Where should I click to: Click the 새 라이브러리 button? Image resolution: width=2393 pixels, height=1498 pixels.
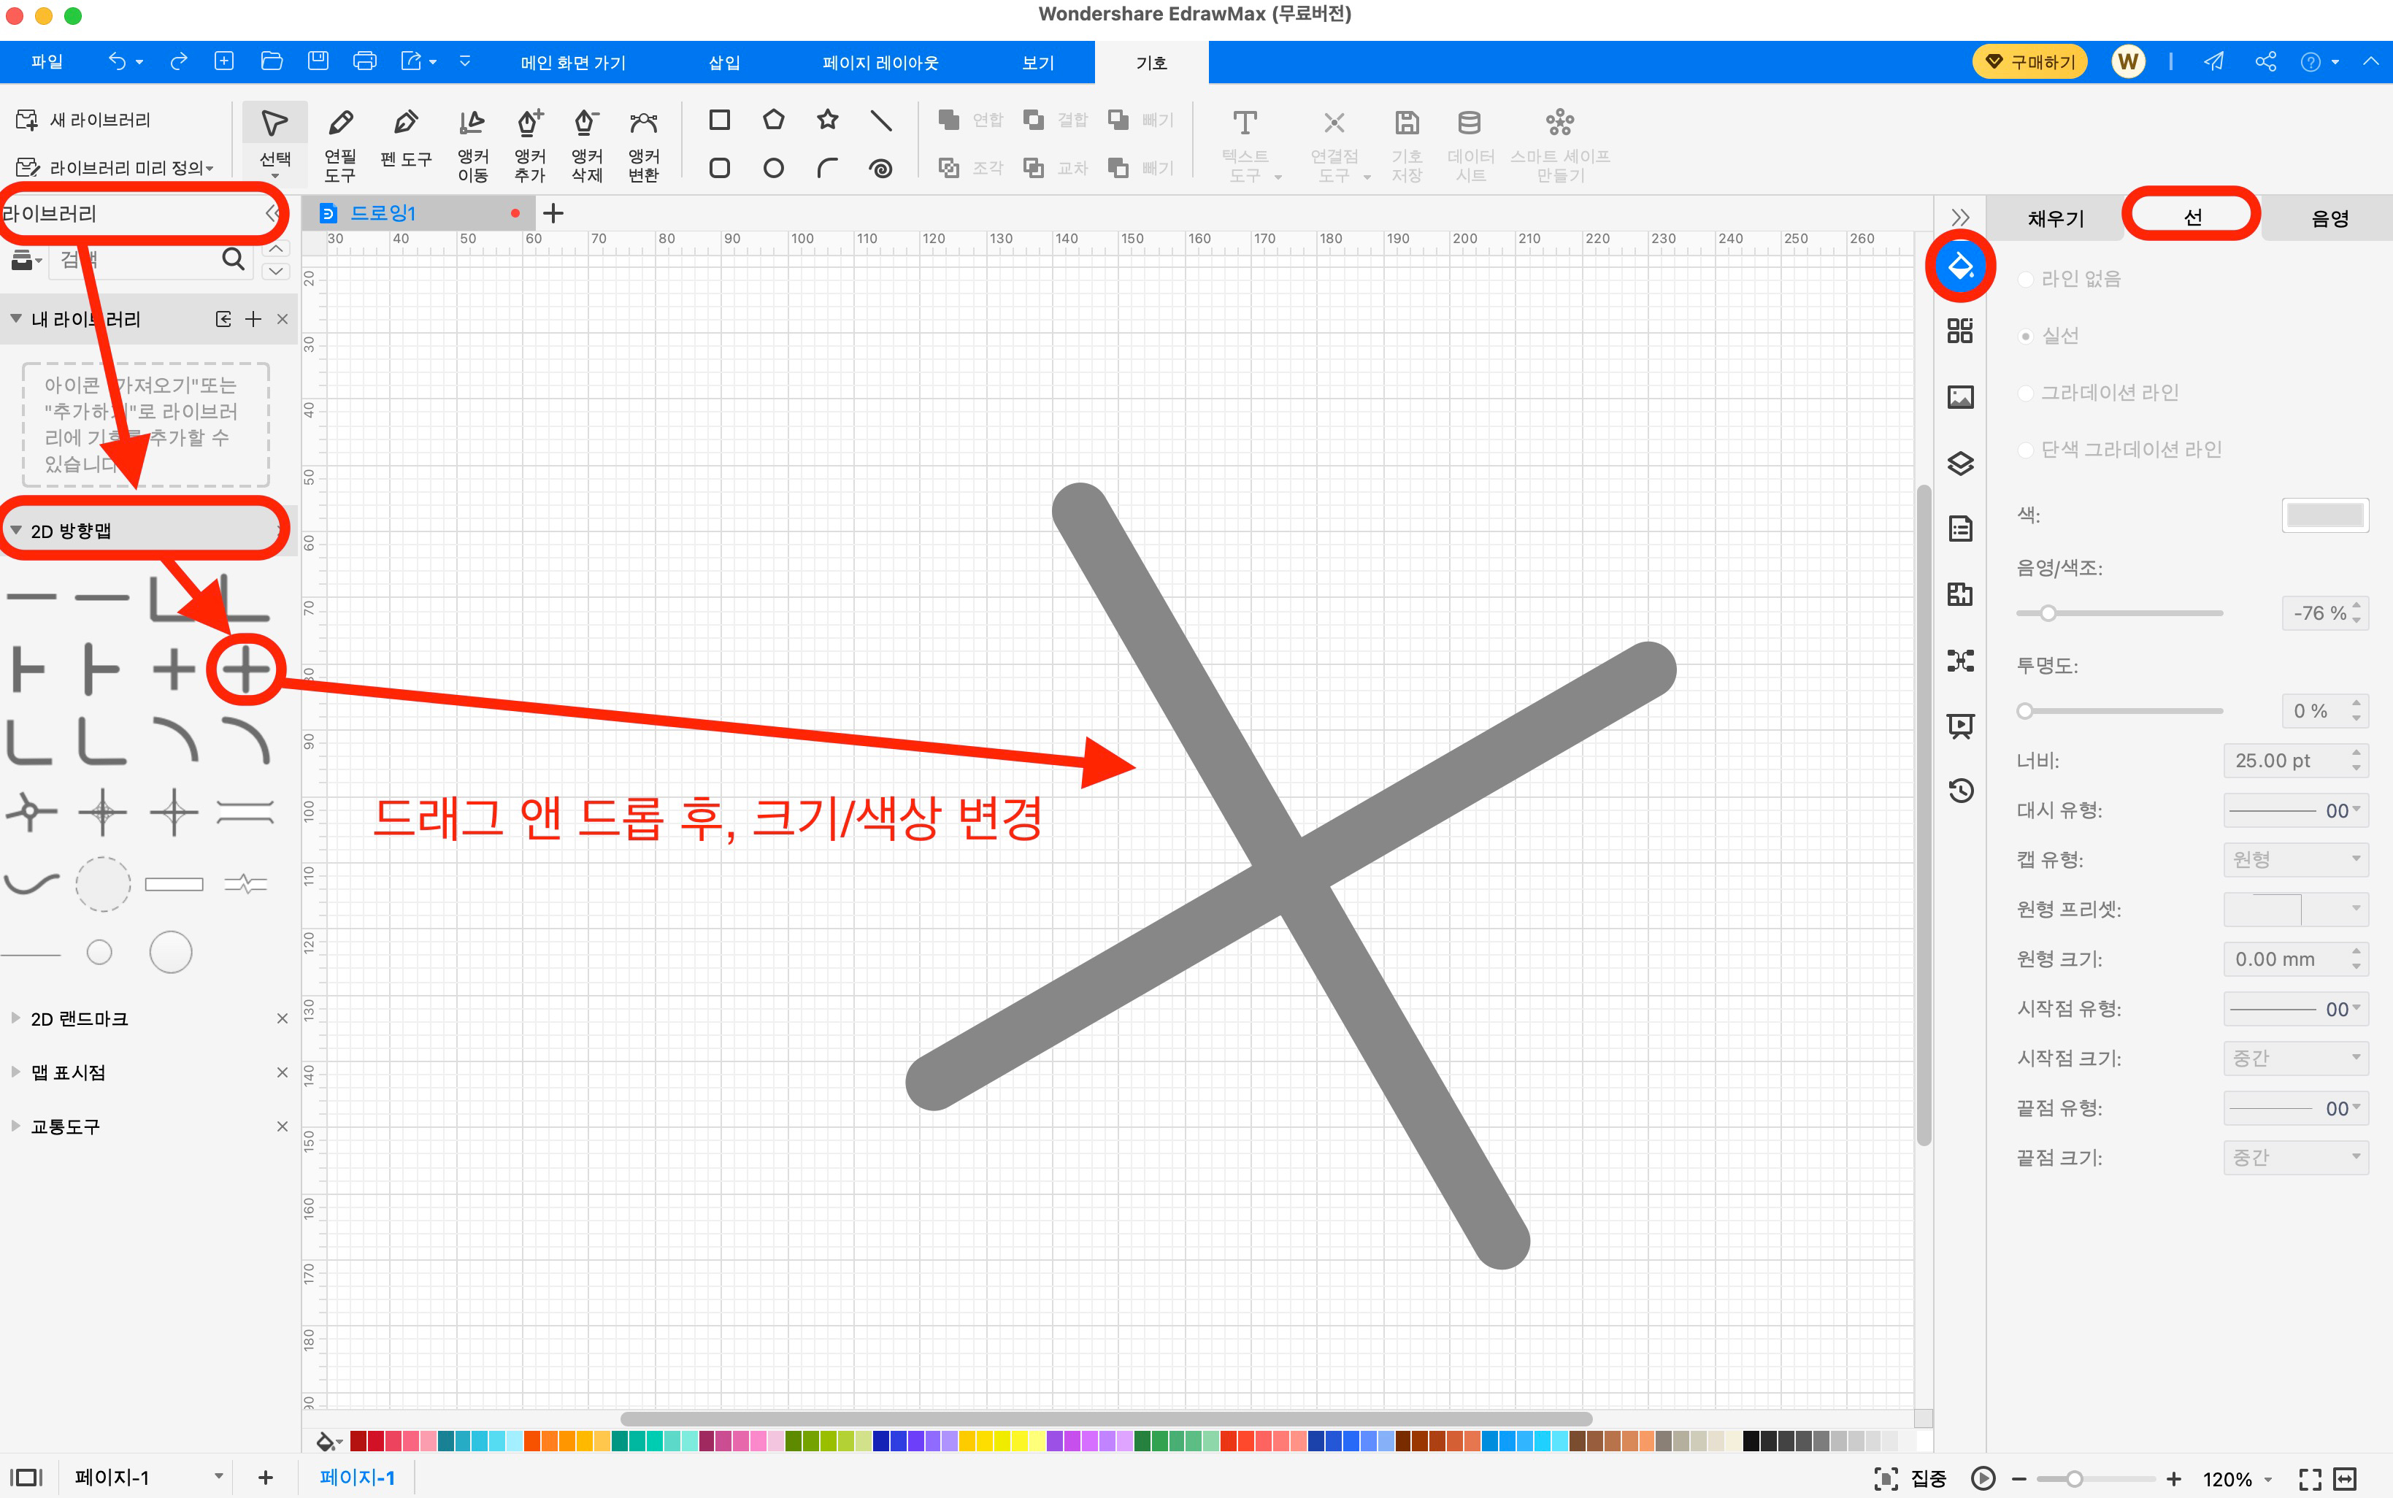coord(84,120)
